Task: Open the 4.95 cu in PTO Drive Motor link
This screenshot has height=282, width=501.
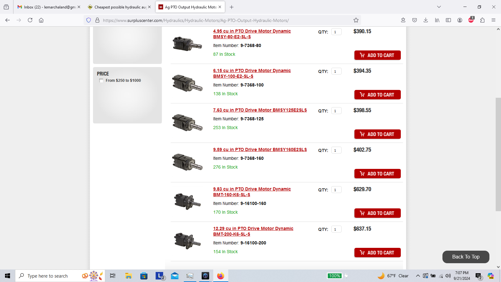Action: tap(252, 34)
